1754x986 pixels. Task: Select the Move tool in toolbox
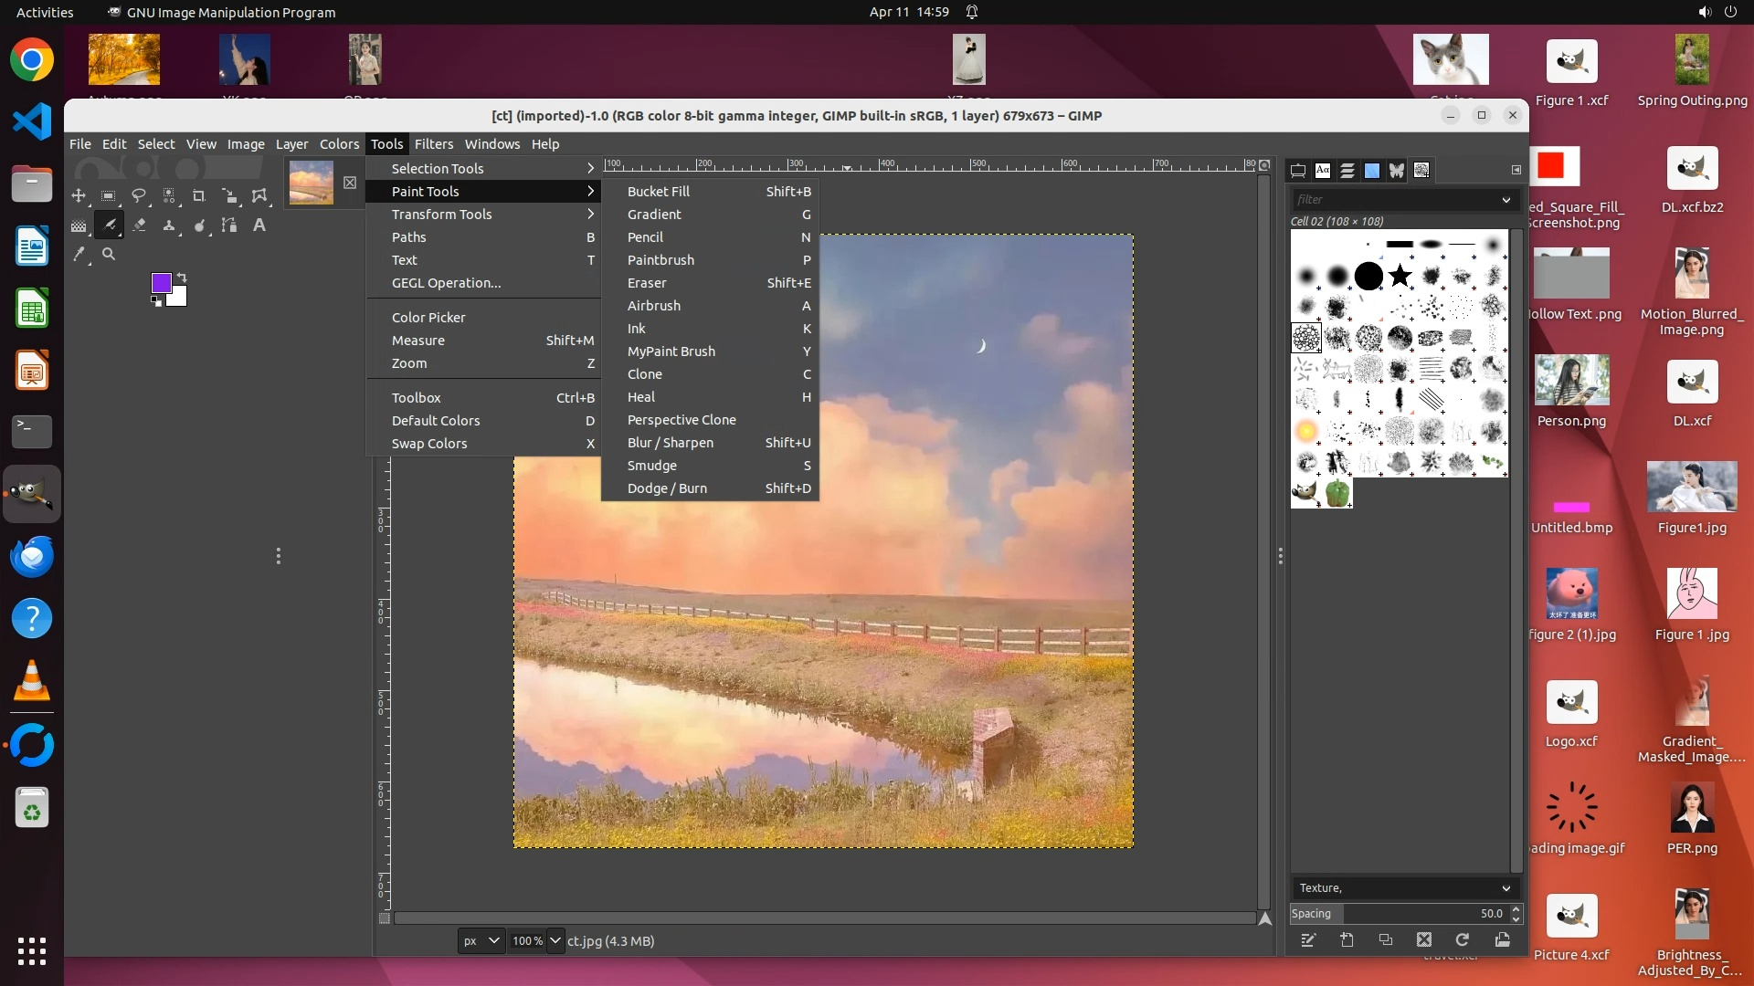79,195
